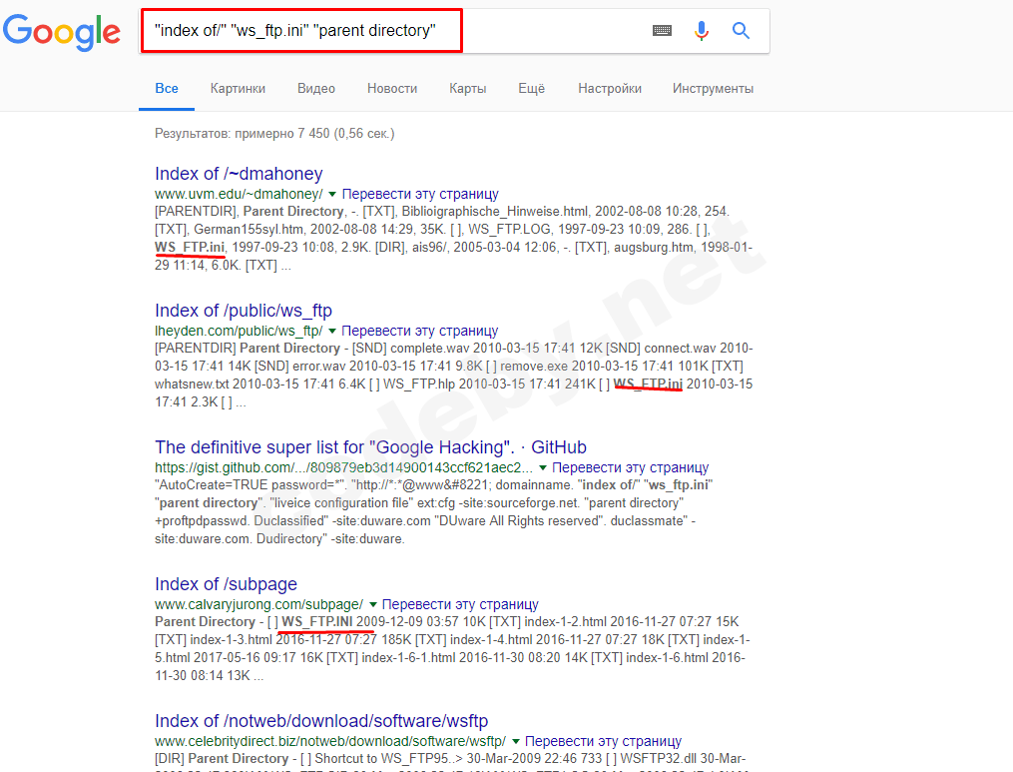Click the www.celebritydirect.biz green URL
The image size is (1013, 772).
coord(330,742)
